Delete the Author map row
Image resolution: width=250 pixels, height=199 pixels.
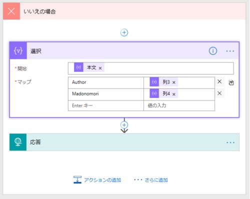(219, 81)
